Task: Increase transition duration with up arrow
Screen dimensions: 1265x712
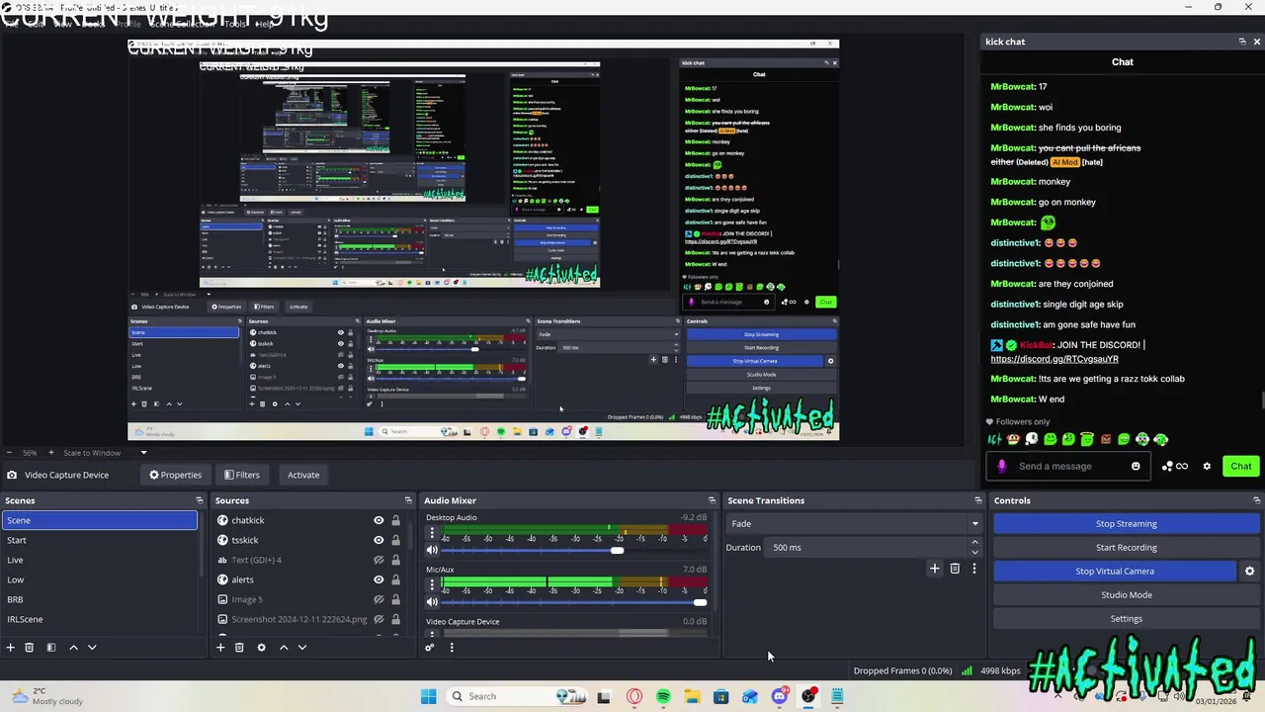Action: [x=974, y=543]
